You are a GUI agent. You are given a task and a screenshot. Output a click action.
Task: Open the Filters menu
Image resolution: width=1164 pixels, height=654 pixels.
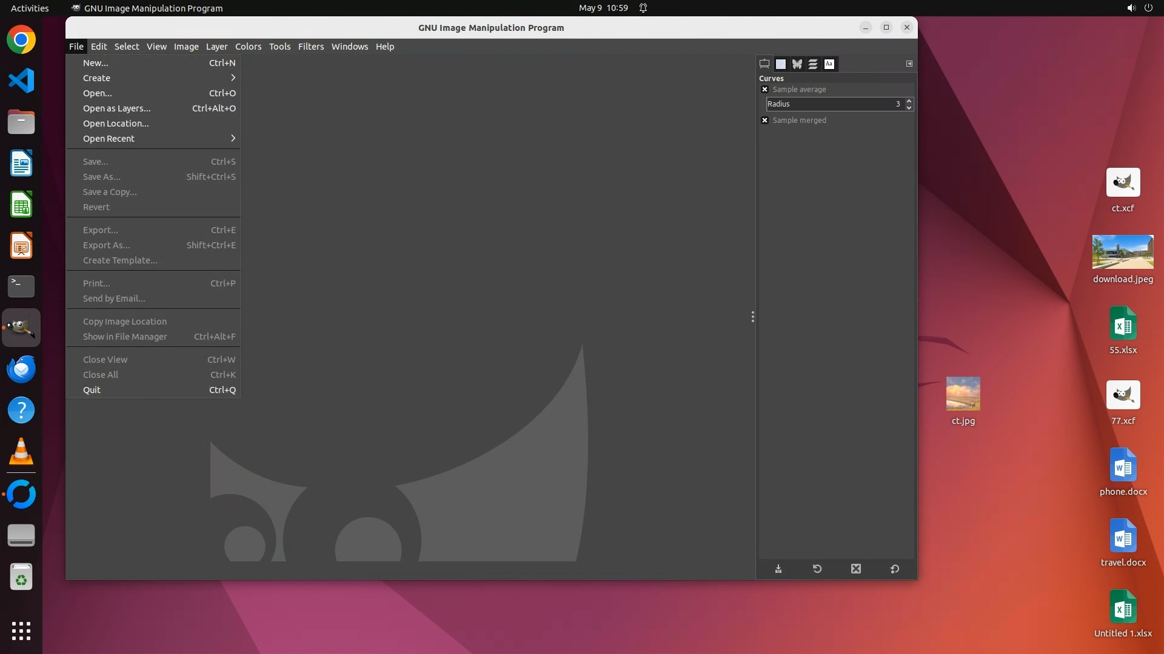(x=310, y=46)
